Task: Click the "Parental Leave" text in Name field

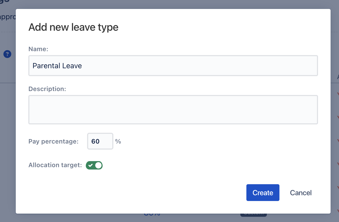Action: click(x=57, y=66)
